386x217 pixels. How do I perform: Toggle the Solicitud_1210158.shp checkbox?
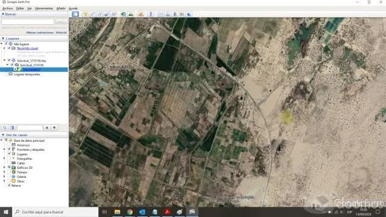click(x=9, y=60)
